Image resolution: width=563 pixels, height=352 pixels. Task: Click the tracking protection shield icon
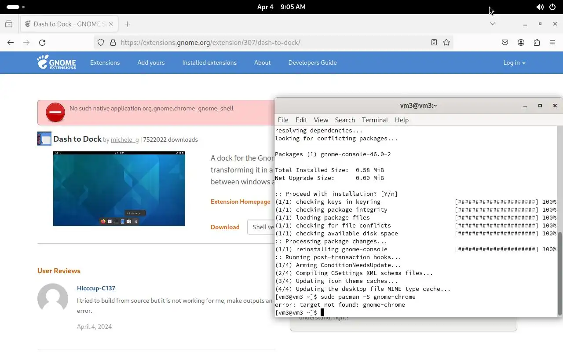pyautogui.click(x=101, y=43)
